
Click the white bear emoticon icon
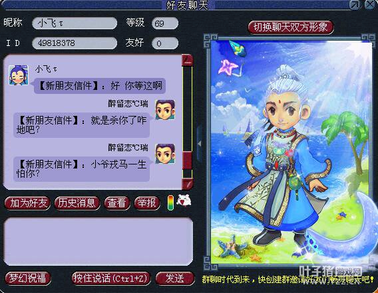pos(184,200)
